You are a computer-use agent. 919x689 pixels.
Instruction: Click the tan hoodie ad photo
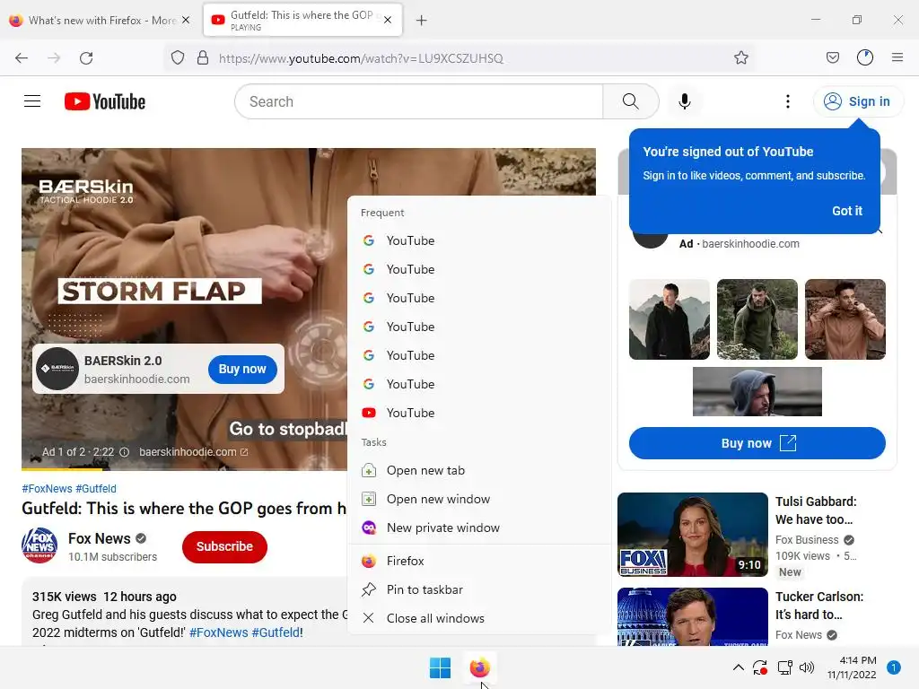tap(845, 319)
